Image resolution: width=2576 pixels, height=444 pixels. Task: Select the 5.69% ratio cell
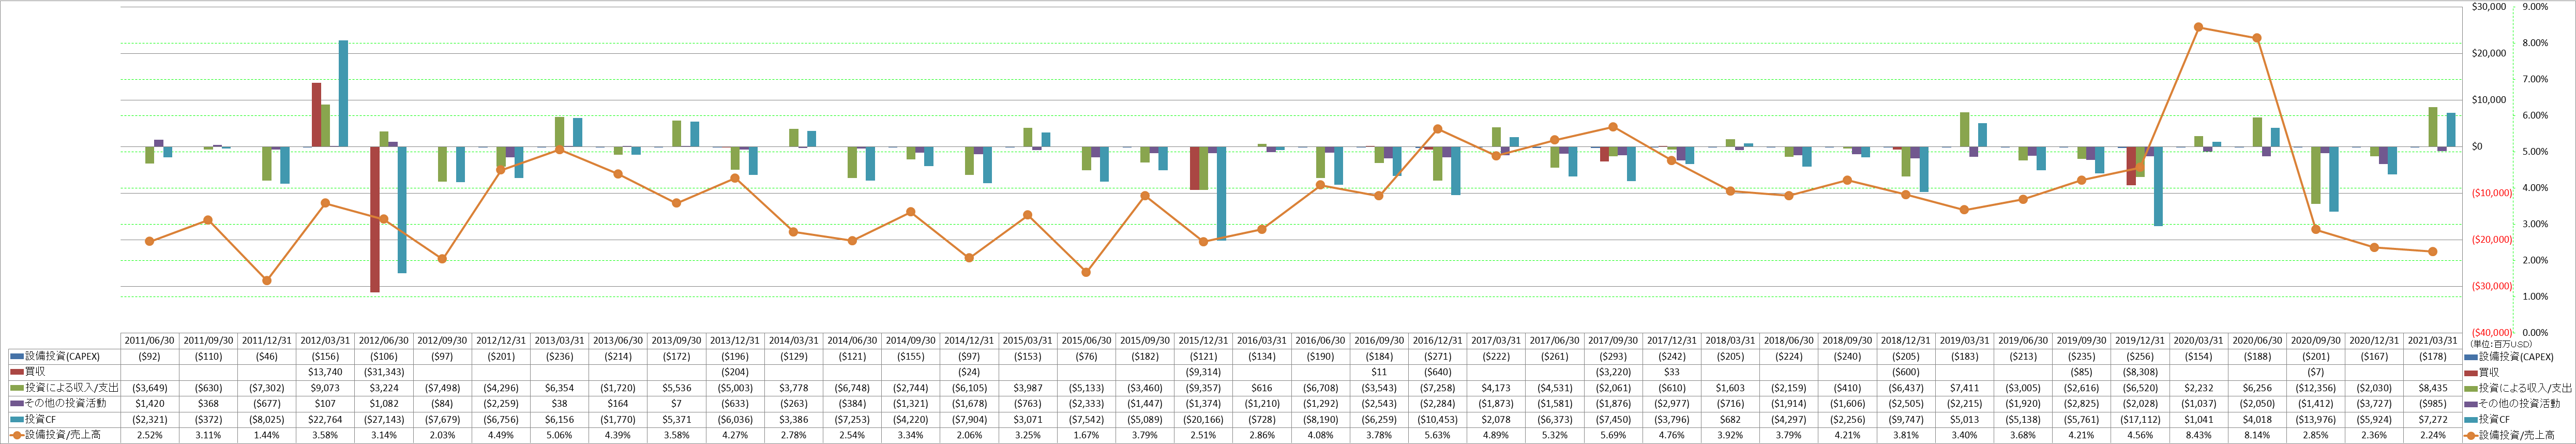coord(1613,435)
